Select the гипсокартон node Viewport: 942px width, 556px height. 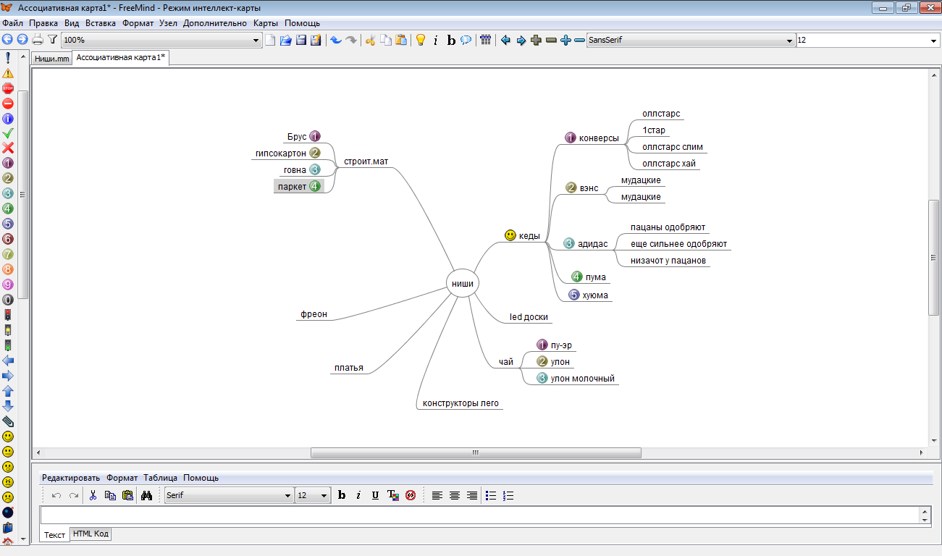(287, 153)
